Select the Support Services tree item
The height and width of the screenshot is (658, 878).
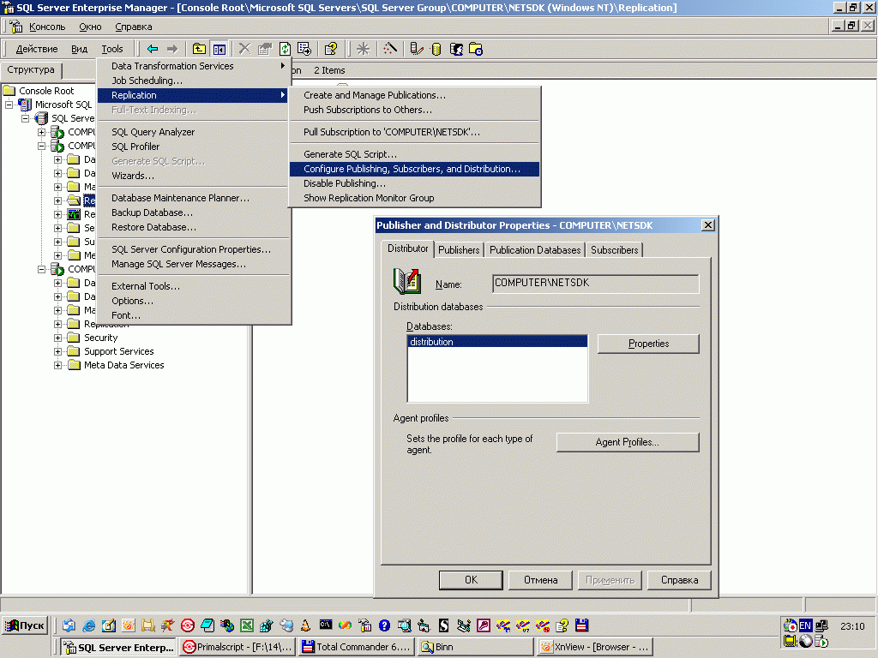pos(118,351)
